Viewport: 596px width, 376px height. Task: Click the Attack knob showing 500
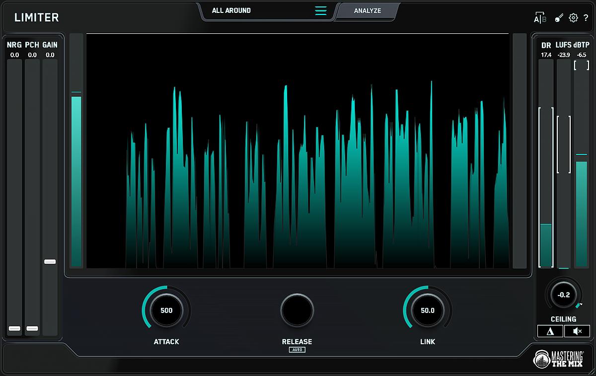(x=166, y=310)
